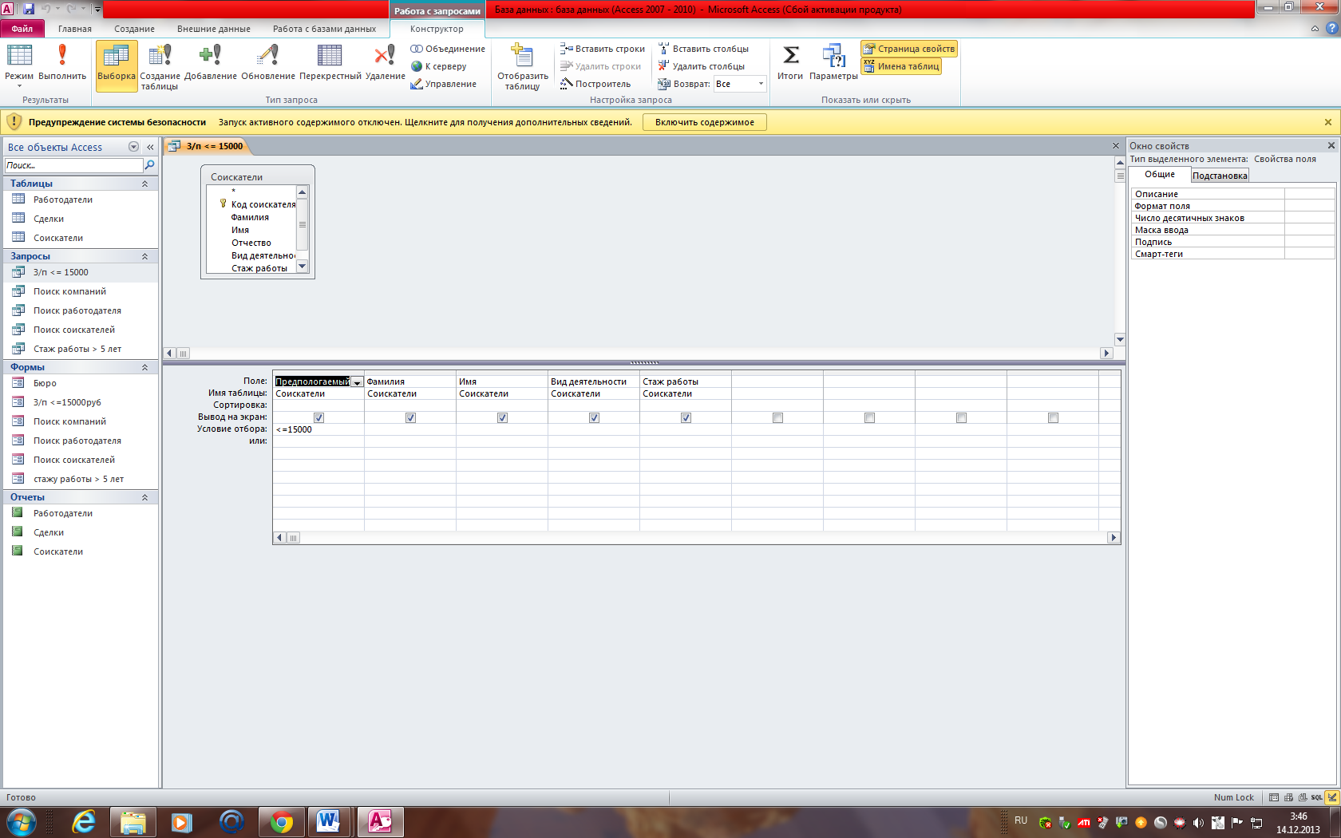This screenshot has width=1341, height=838.
Task: Choose Создание таблицы query type
Action: (x=160, y=67)
